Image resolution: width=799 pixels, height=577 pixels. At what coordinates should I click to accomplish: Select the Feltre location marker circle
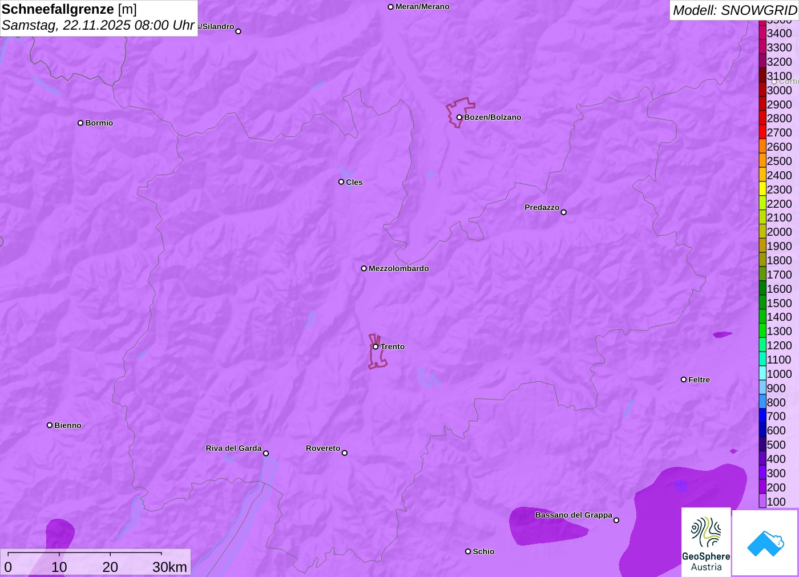coord(684,380)
